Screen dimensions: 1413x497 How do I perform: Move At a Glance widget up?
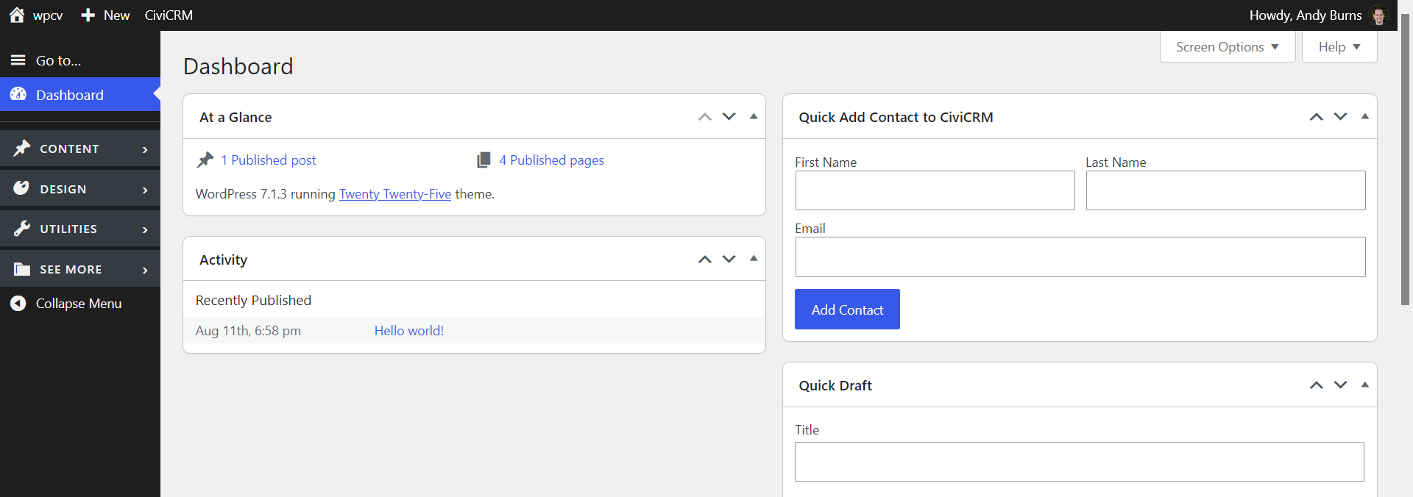[705, 116]
